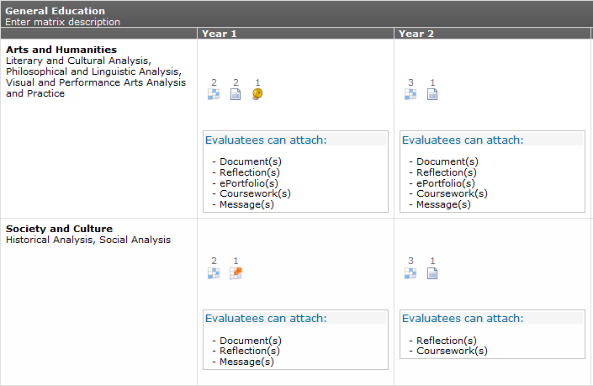Viewport: 593px width, 386px height.
Task: Click 'Coursework(s)' in Arts and Humanities Year 2
Action: 452,193
